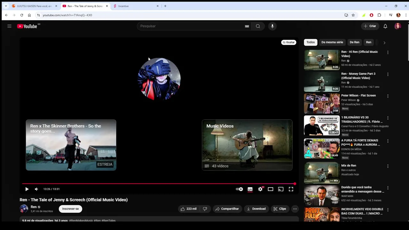Open Mix de Ren thumbnail
This screenshot has width=409, height=230.
[x=322, y=173]
